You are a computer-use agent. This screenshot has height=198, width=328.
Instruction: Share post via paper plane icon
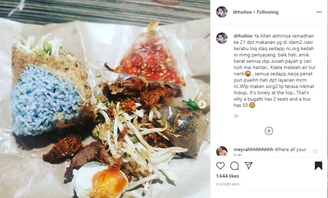point(248,165)
